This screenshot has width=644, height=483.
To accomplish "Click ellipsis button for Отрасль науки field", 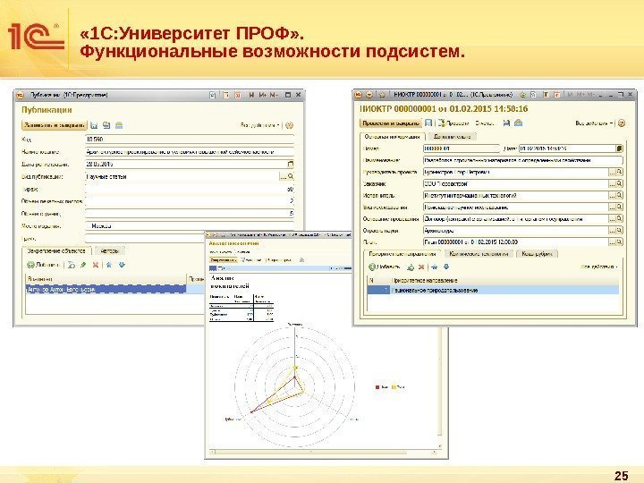I will [612, 231].
